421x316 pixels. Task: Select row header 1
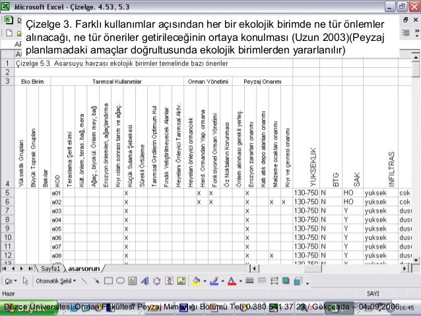7,63
